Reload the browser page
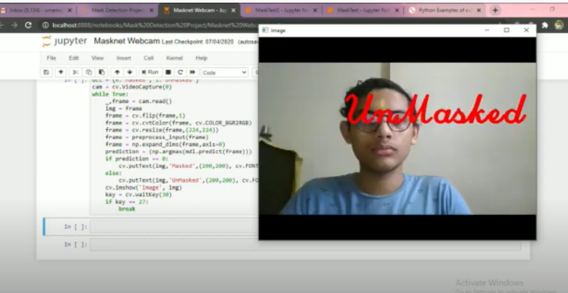The width and height of the screenshot is (568, 293). (28, 25)
